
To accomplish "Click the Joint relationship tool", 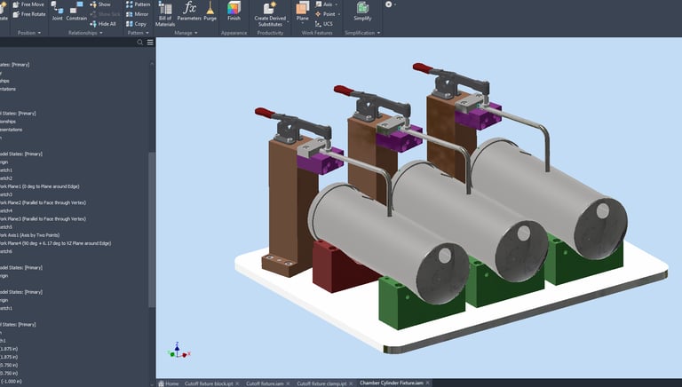I will click(57, 12).
